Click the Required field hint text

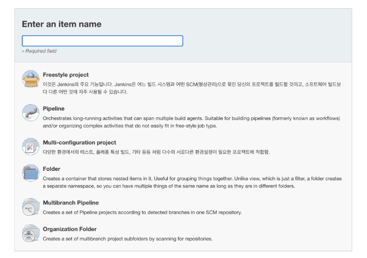(x=39, y=51)
